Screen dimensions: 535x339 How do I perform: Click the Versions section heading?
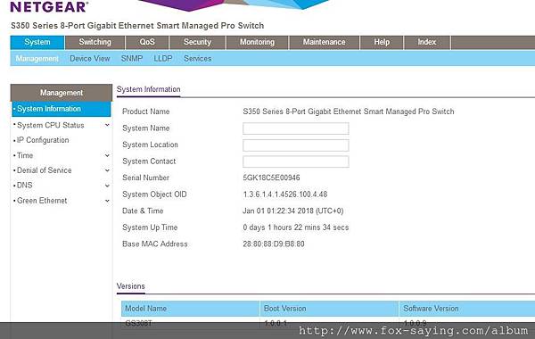[131, 286]
